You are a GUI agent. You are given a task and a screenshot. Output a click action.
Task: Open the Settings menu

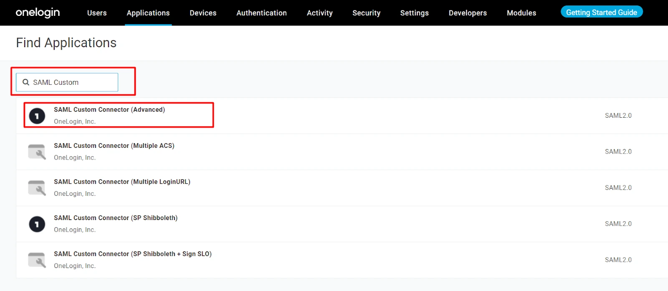click(x=414, y=13)
